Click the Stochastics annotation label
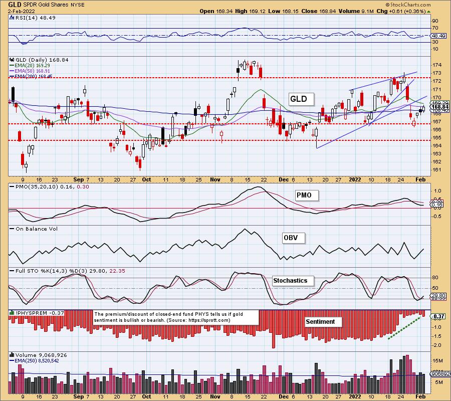Image resolution: width=451 pixels, height=401 pixels. pos(293,281)
